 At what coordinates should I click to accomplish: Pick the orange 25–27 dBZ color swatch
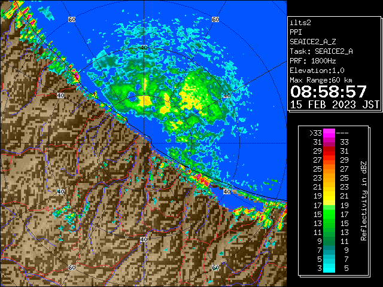pos(329,169)
